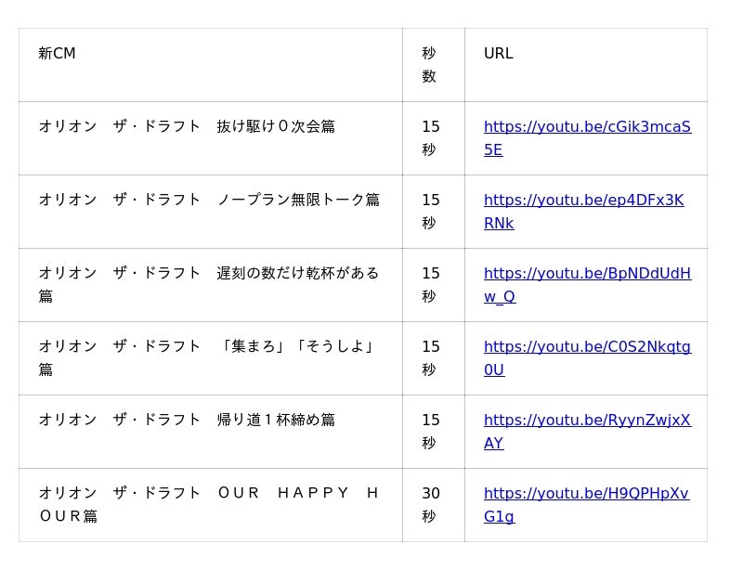Click the ＯＵＲ ＨＡＰＰＹ ＨＯＵＲ篇 title cell
This screenshot has width=743, height=570.
(210, 505)
